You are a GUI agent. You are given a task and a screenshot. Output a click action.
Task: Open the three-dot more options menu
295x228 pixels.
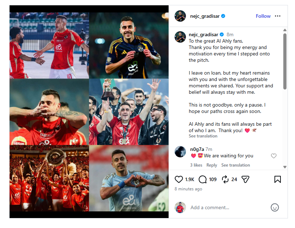pyautogui.click(x=278, y=16)
